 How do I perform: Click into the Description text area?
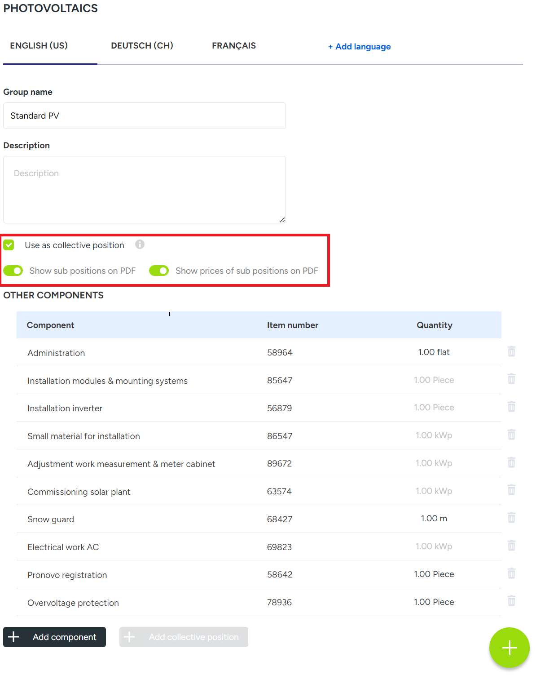click(x=144, y=190)
